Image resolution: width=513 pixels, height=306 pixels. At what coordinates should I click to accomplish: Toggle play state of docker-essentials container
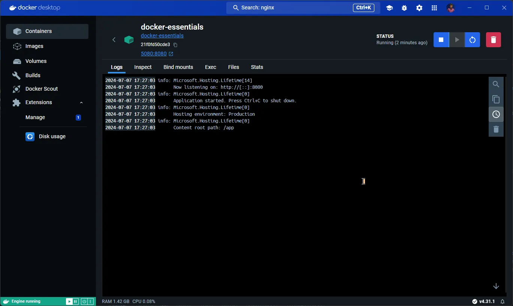tap(456, 40)
